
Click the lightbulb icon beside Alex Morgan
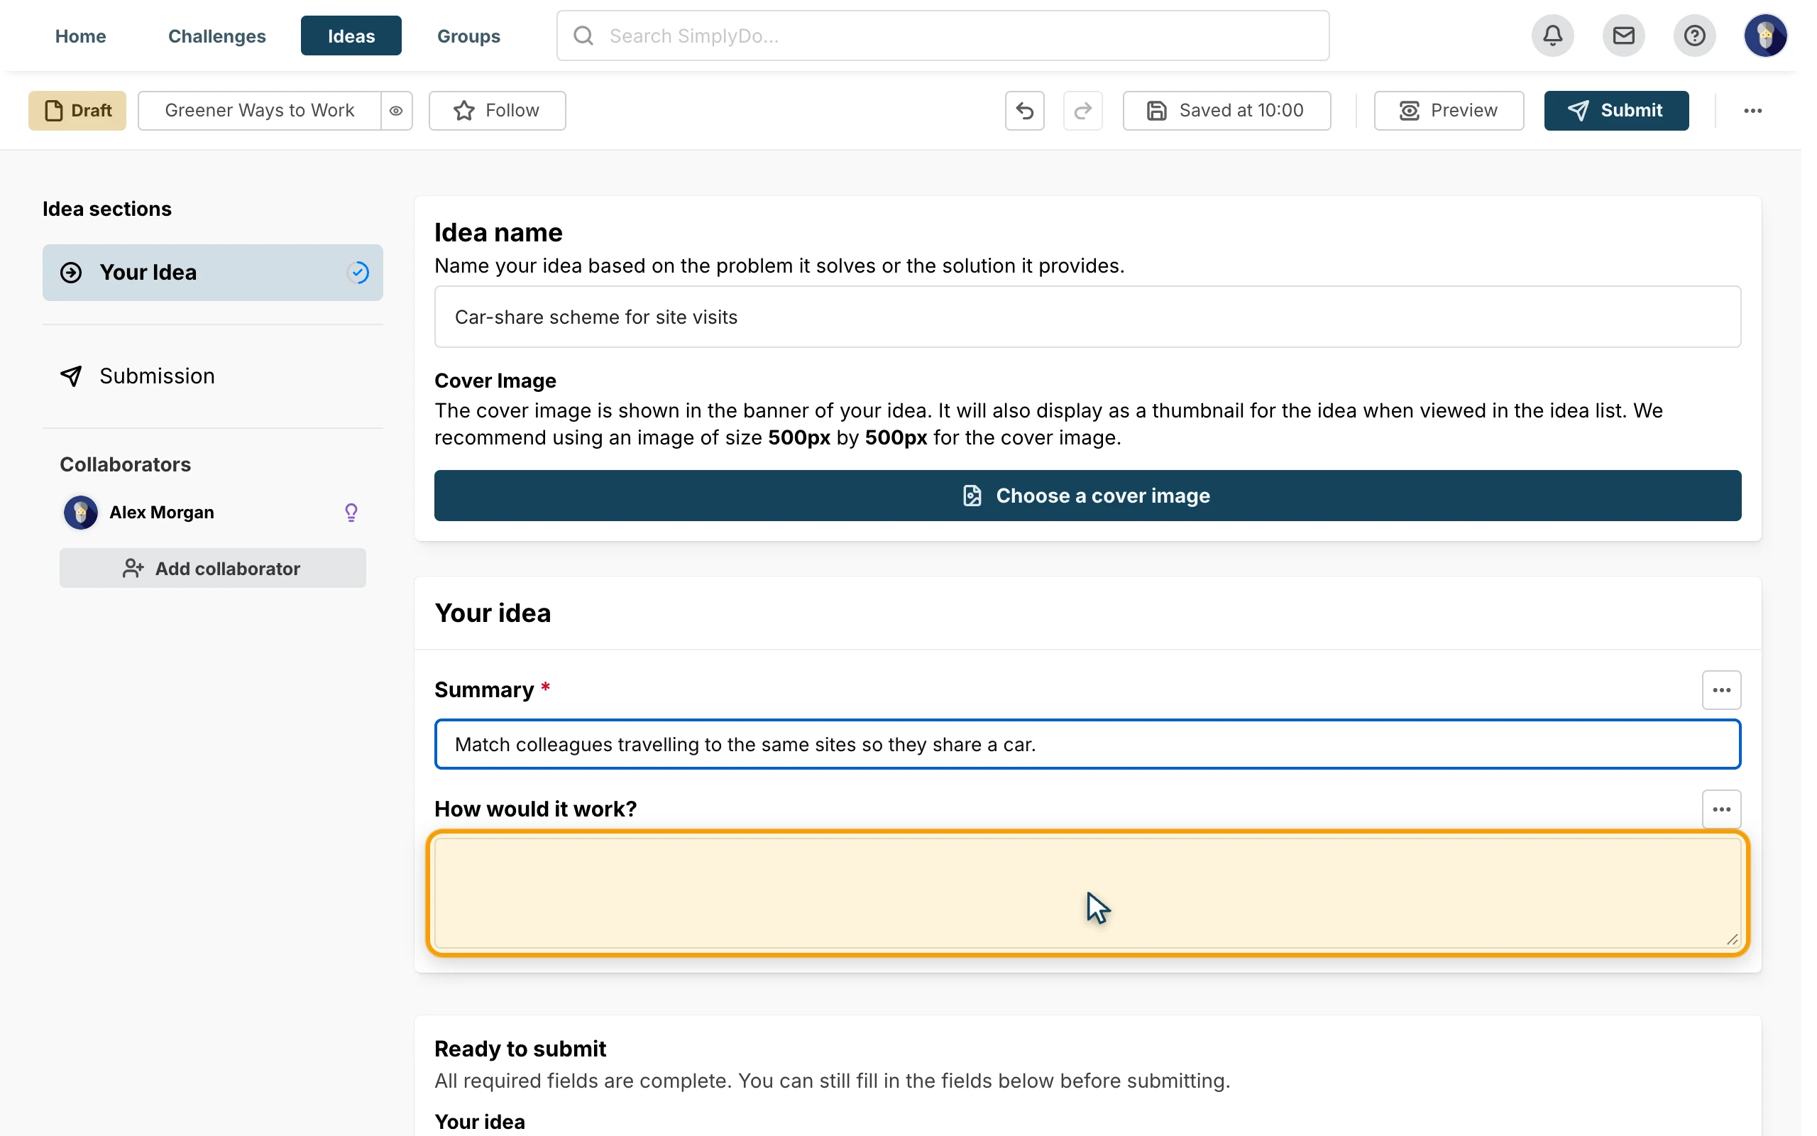(351, 513)
